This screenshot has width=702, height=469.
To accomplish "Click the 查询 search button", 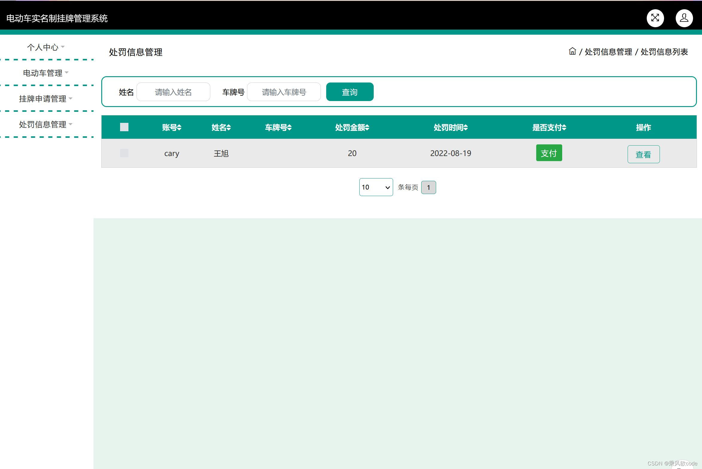I will 349,92.
